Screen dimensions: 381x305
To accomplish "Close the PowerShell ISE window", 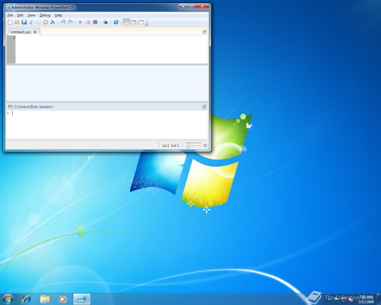I will pos(202,6).
